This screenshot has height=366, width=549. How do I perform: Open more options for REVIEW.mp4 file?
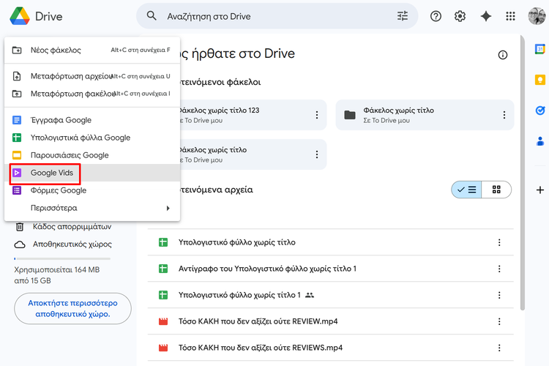pyautogui.click(x=500, y=322)
